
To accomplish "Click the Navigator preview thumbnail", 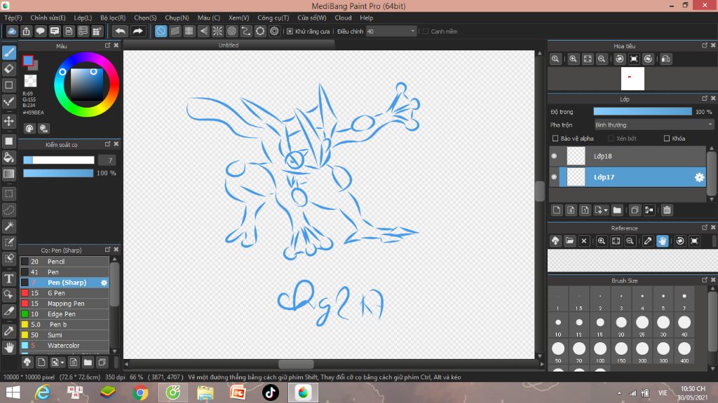I will [632, 78].
